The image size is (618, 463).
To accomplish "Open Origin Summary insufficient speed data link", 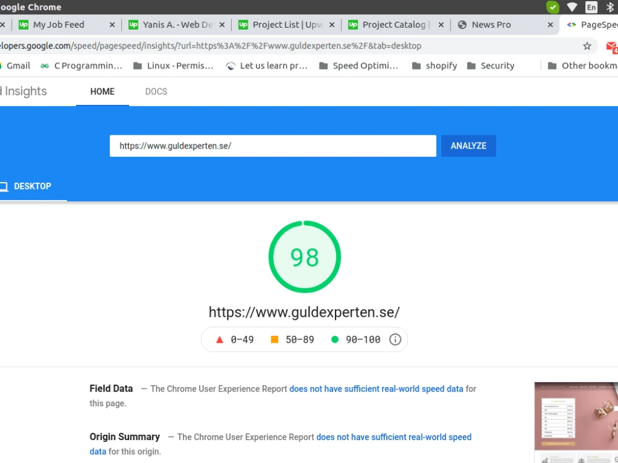I will click(394, 438).
